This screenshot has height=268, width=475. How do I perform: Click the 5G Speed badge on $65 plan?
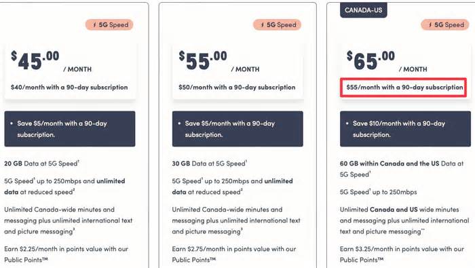(x=445, y=25)
